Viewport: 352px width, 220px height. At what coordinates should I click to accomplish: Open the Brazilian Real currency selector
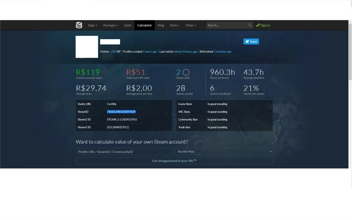[224, 152]
